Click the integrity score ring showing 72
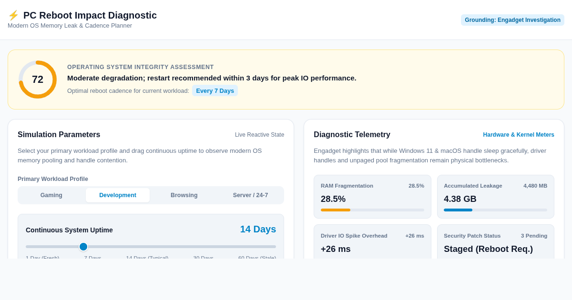Viewport: 572px width, 300px height. tap(38, 80)
